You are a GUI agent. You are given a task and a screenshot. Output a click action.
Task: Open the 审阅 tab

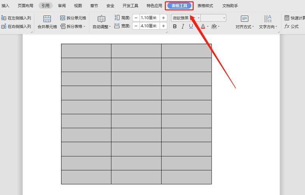coord(61,6)
